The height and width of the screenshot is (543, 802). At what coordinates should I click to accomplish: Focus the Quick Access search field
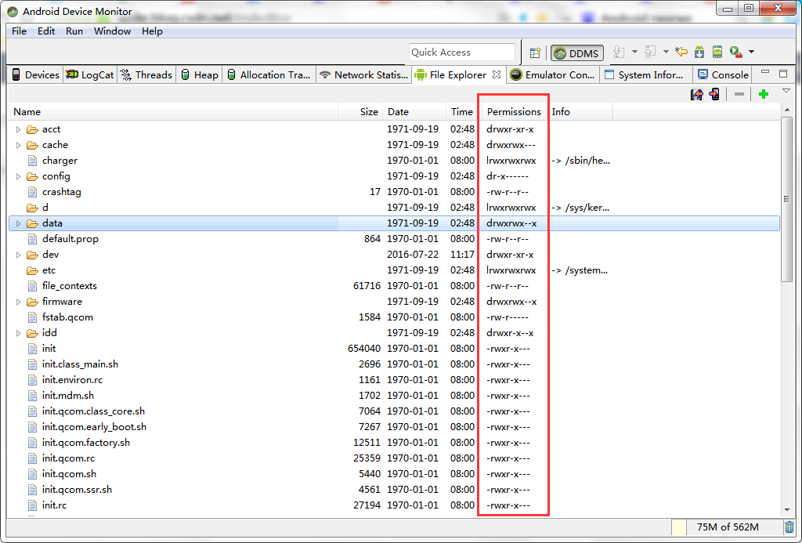tap(462, 52)
